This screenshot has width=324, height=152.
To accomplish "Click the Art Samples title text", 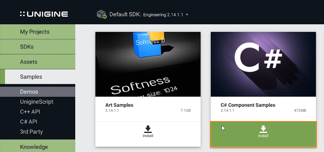I will point(119,105).
